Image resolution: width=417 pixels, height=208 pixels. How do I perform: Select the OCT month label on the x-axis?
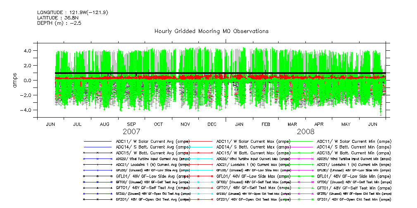[x=158, y=124]
